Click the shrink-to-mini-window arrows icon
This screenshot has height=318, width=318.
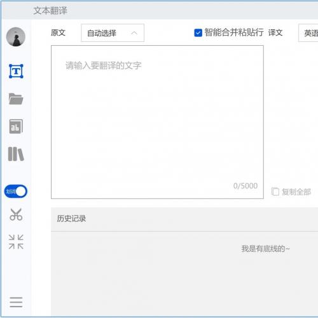click(16, 242)
